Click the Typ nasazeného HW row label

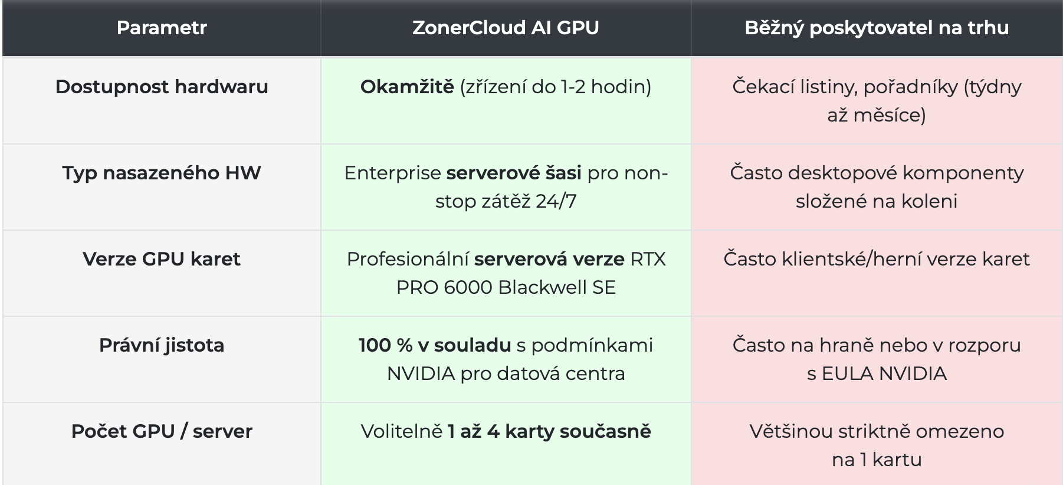[x=162, y=173]
